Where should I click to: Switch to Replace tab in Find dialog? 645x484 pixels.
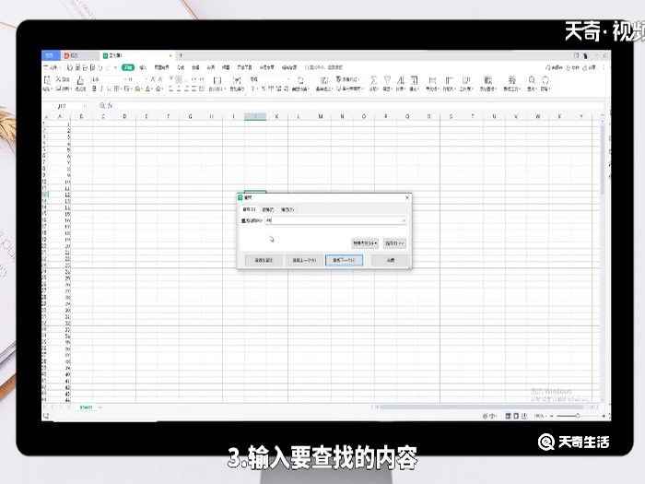pyautogui.click(x=268, y=210)
